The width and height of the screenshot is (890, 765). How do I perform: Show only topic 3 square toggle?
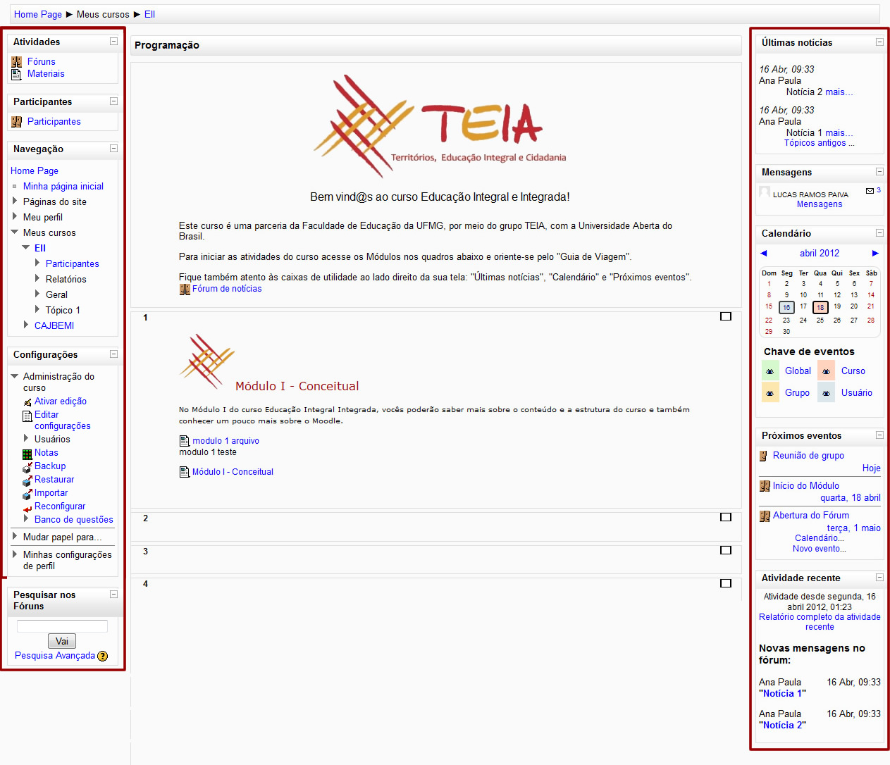click(726, 550)
